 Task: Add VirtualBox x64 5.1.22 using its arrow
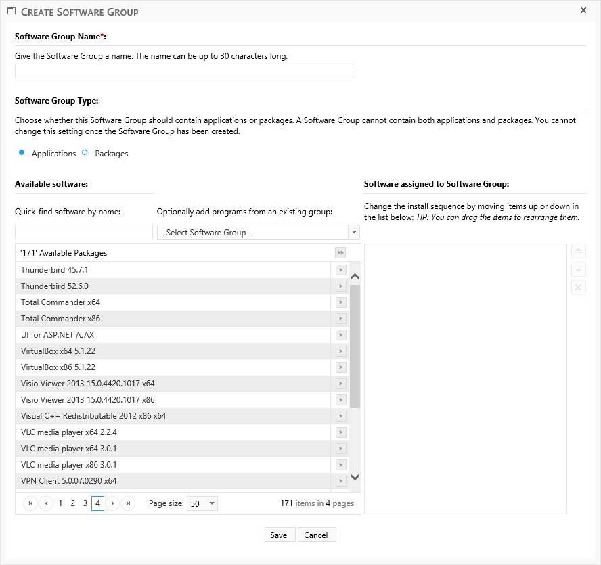[341, 351]
